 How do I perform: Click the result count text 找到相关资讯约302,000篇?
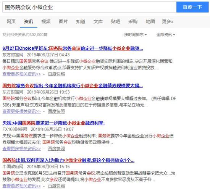click(x=25, y=35)
